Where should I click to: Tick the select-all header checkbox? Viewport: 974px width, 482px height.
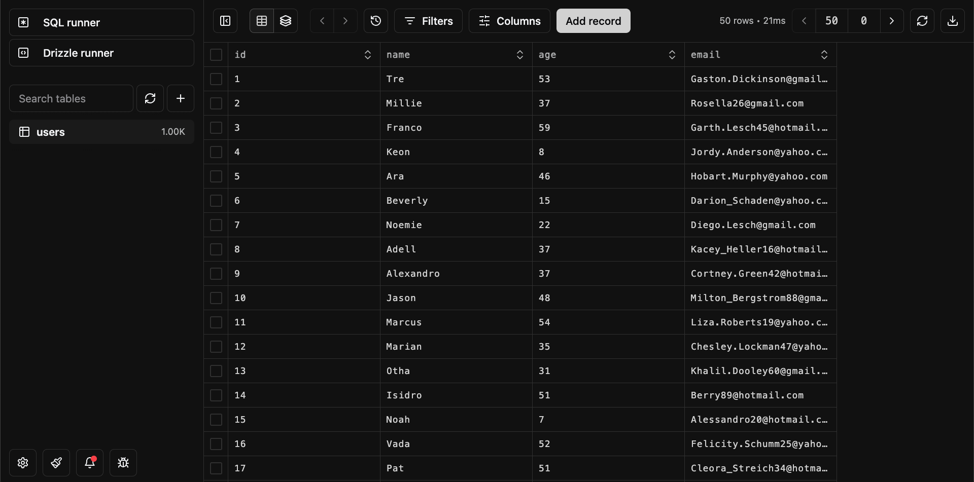click(216, 55)
